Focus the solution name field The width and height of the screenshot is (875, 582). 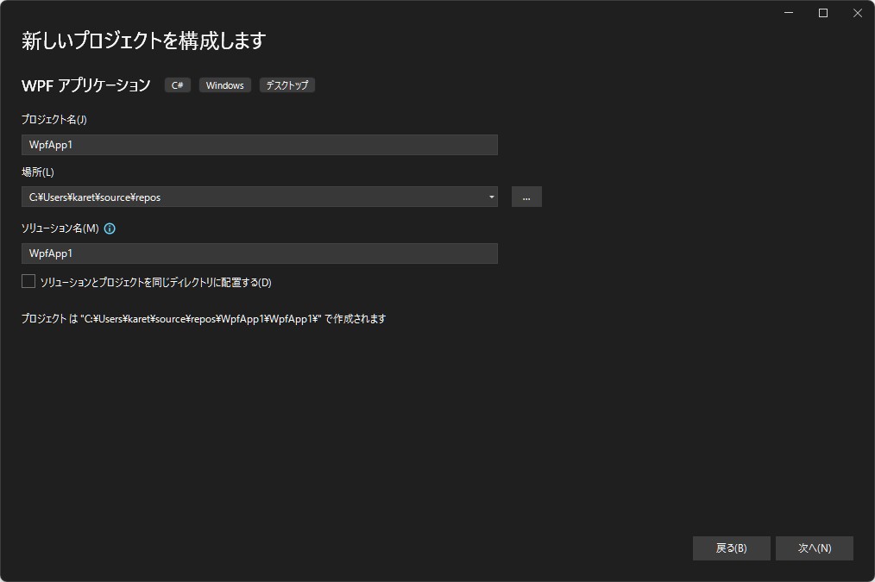[x=260, y=253]
